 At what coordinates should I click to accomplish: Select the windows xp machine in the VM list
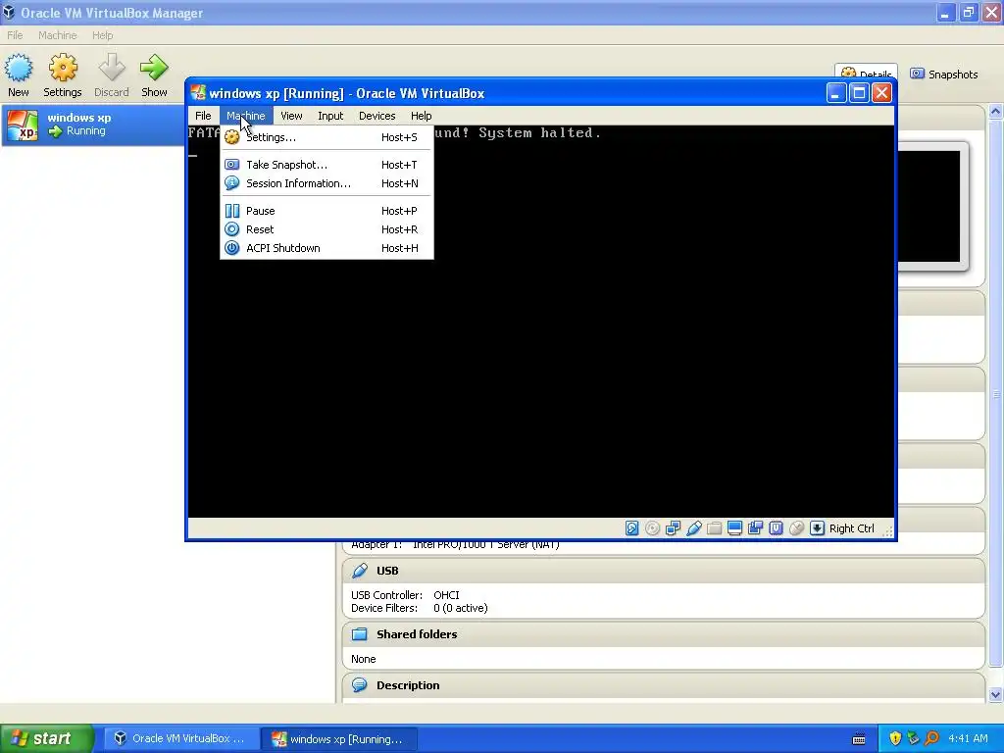click(x=93, y=125)
